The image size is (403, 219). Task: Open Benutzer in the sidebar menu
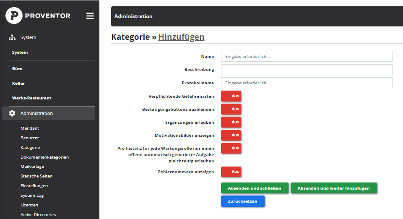[x=30, y=138]
